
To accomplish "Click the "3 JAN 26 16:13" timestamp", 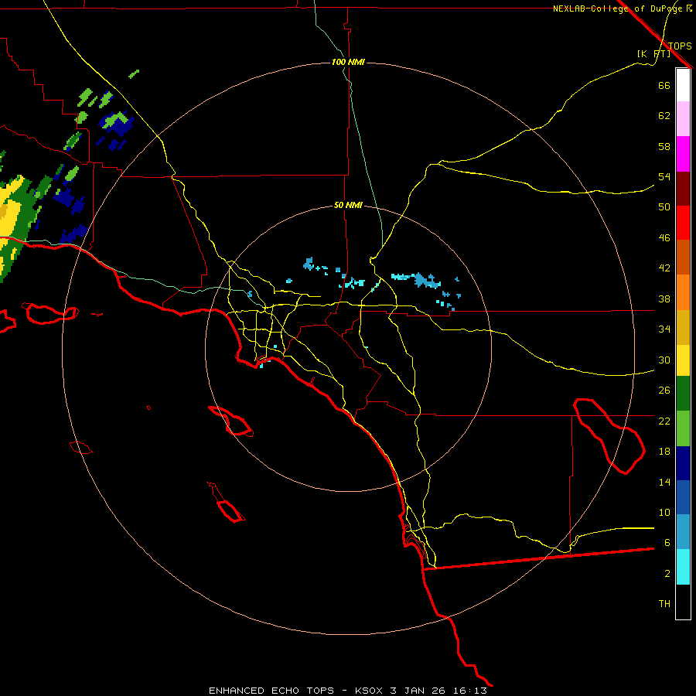I will 438,691.
